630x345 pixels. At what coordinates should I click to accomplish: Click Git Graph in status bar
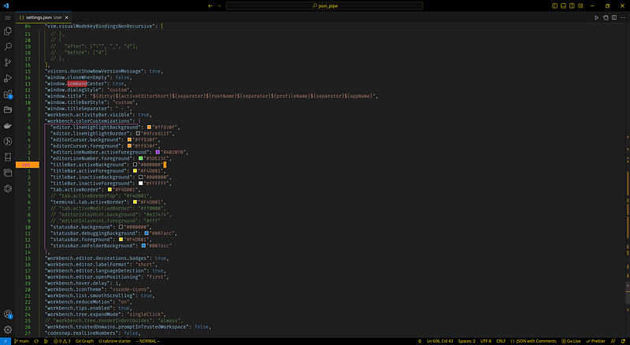click(84, 341)
